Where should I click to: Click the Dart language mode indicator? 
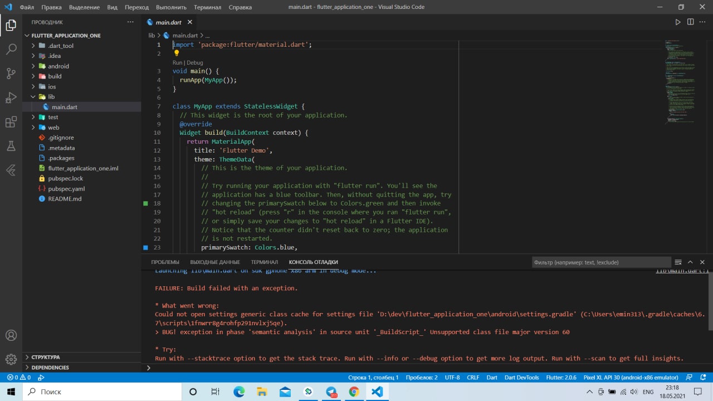point(492,378)
